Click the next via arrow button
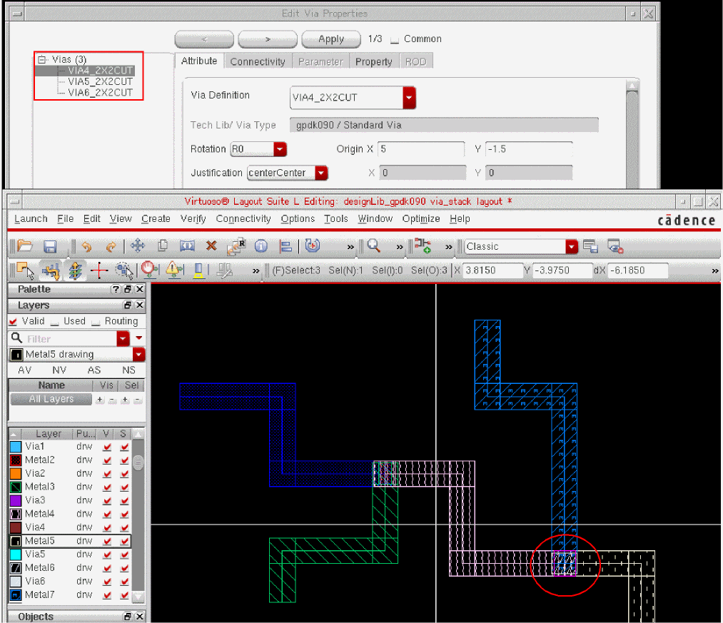This screenshot has width=723, height=623. tap(268, 39)
